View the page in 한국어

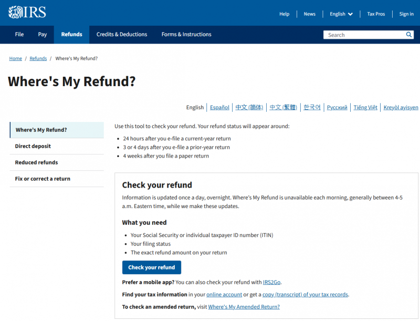[x=312, y=107]
